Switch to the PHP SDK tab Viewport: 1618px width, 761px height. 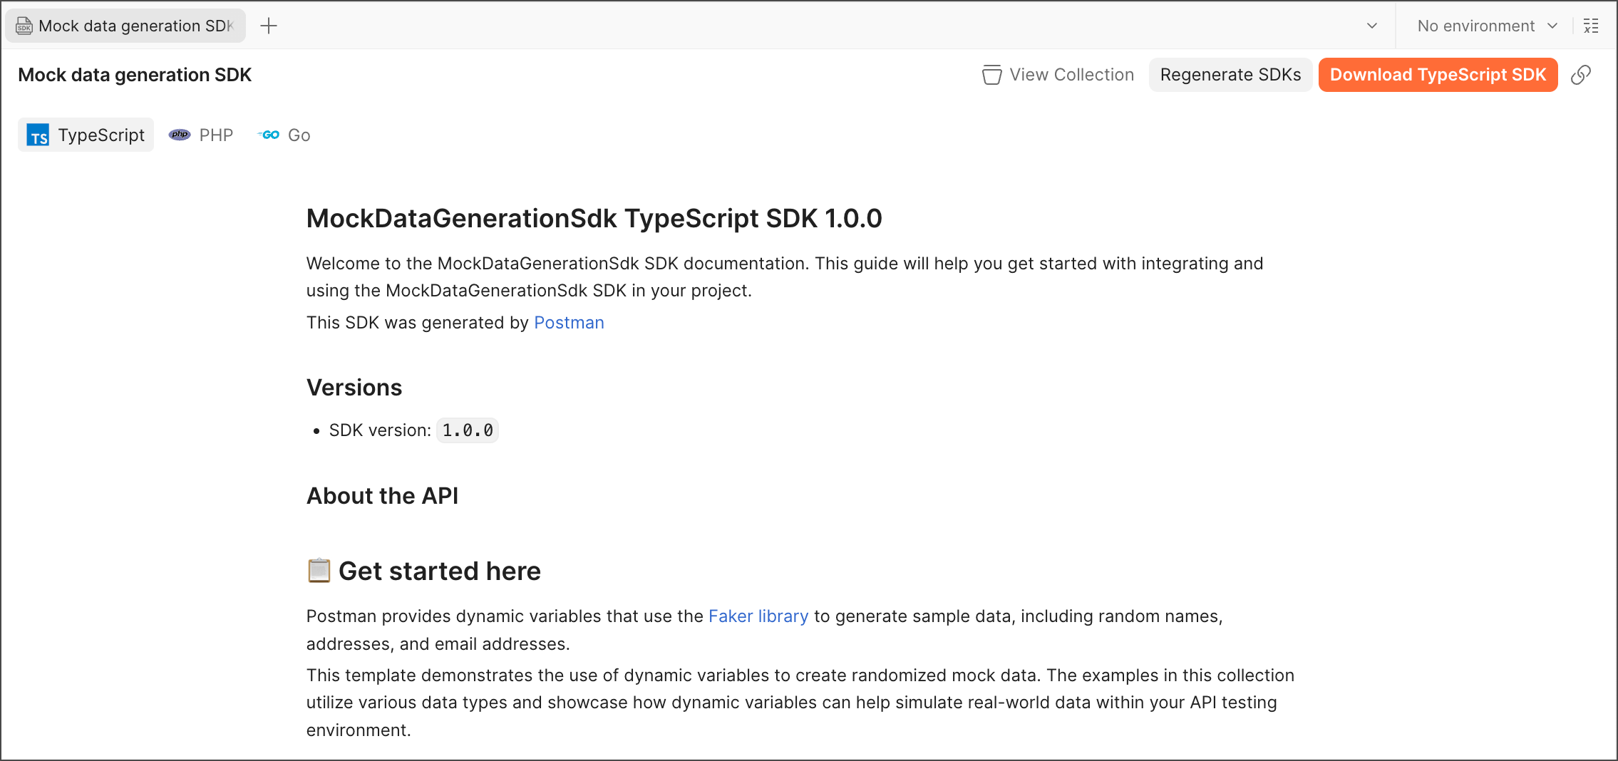[202, 135]
